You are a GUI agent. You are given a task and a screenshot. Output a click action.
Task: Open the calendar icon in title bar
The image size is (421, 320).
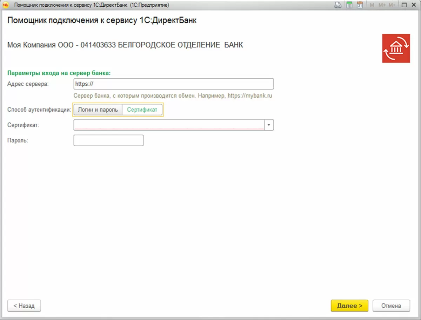[x=360, y=5]
